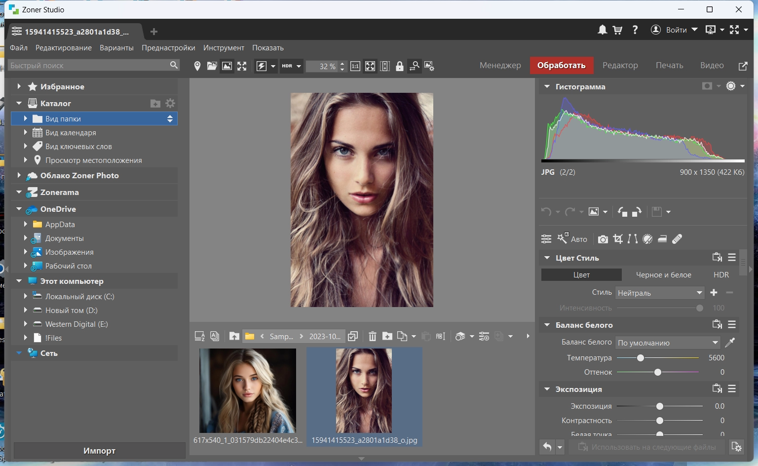Open the shopping cart icon
Screen dimensions: 758x466
tap(617, 30)
